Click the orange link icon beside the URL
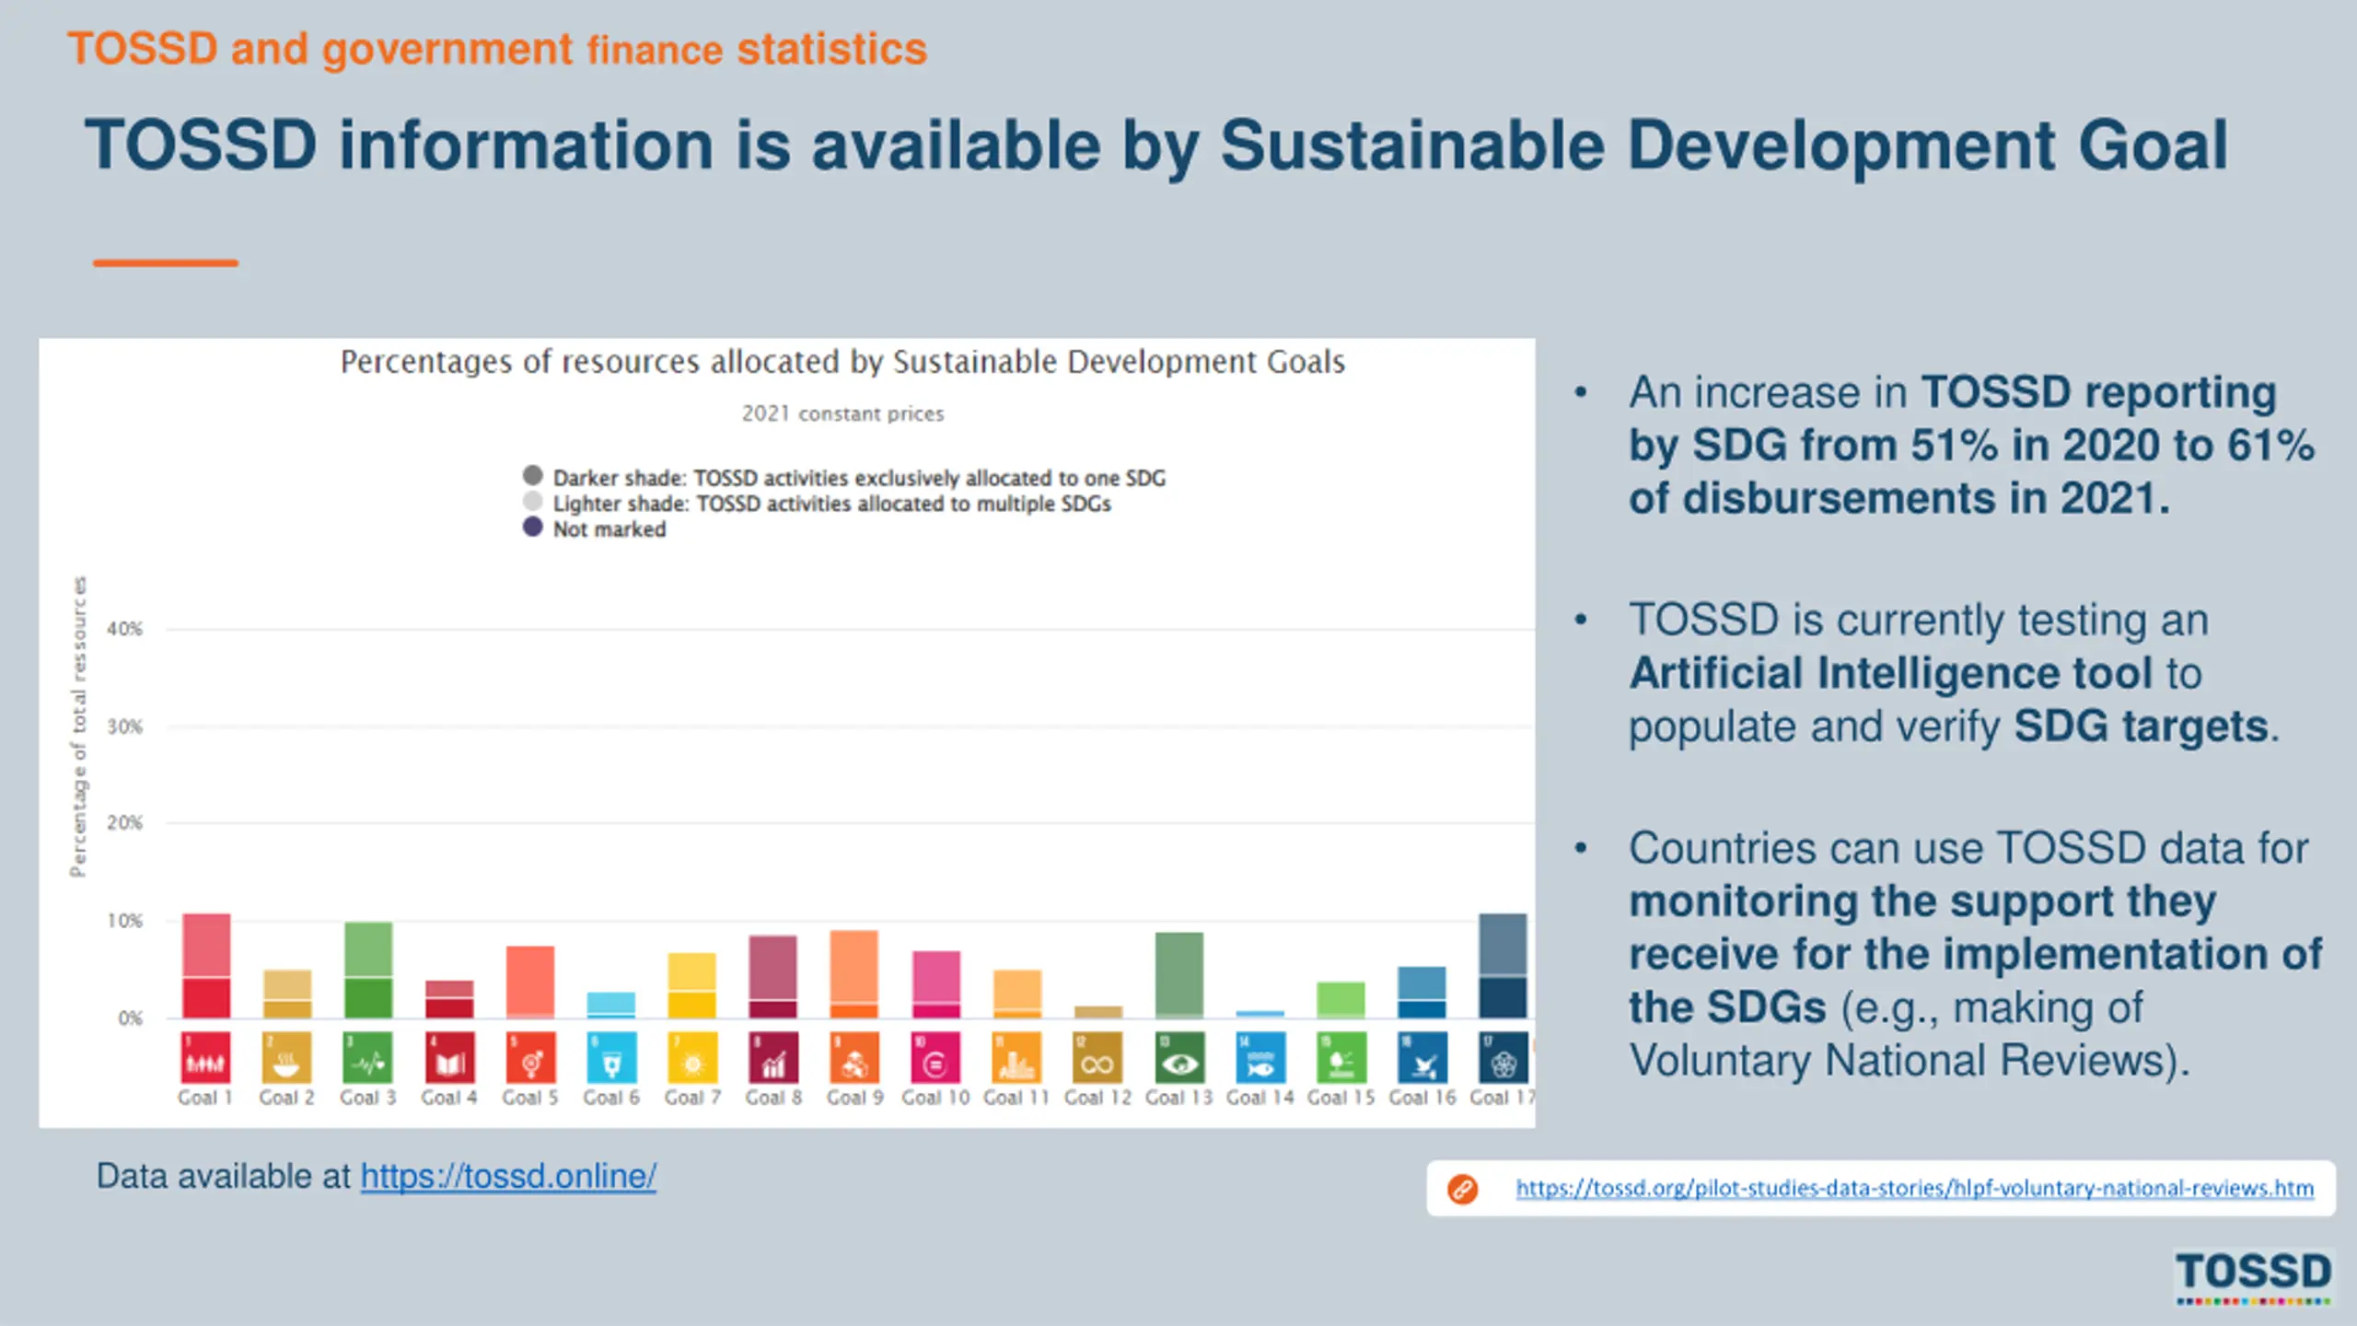2357x1326 pixels. 1462,1189
